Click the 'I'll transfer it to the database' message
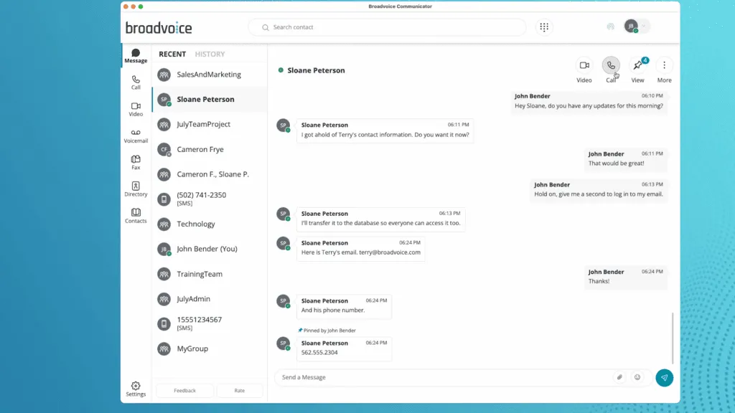The width and height of the screenshot is (735, 413). click(380, 219)
